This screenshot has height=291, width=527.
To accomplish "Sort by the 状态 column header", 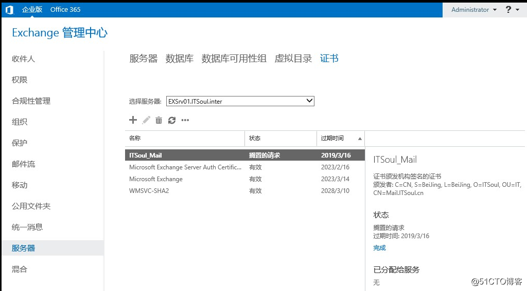I will click(280, 139).
